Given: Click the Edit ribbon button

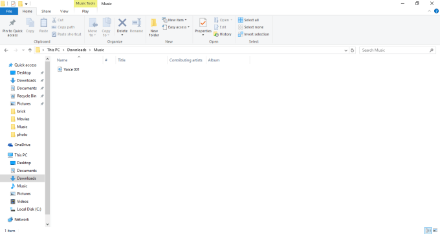Looking at the screenshot, I should click(220, 27).
